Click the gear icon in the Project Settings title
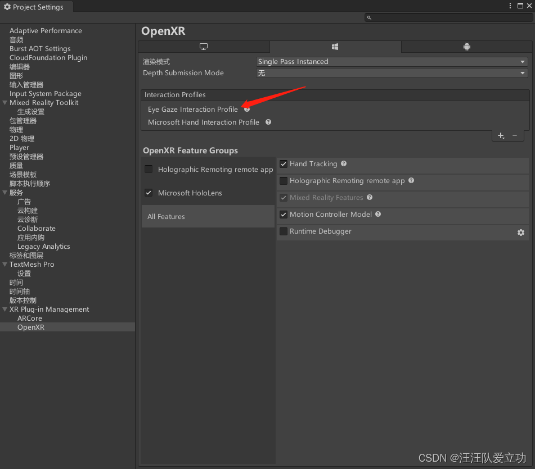The height and width of the screenshot is (469, 535). point(7,7)
